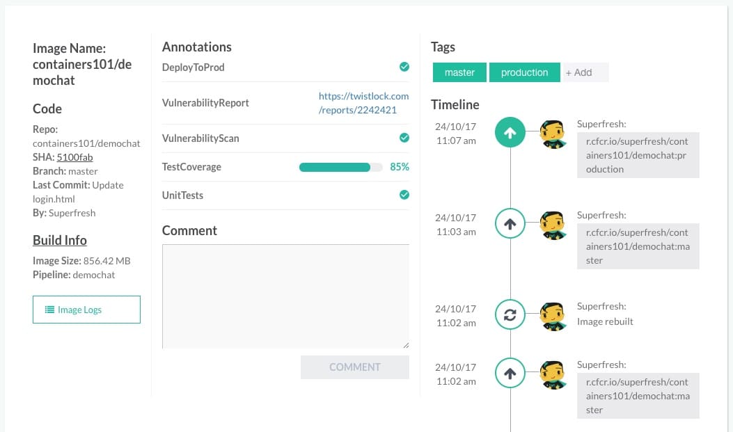Viewport: 733px width, 432px height.
Task: Select the master tag
Action: tap(459, 72)
